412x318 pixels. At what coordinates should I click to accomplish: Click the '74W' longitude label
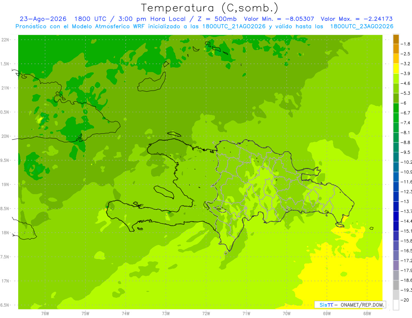click(125, 314)
